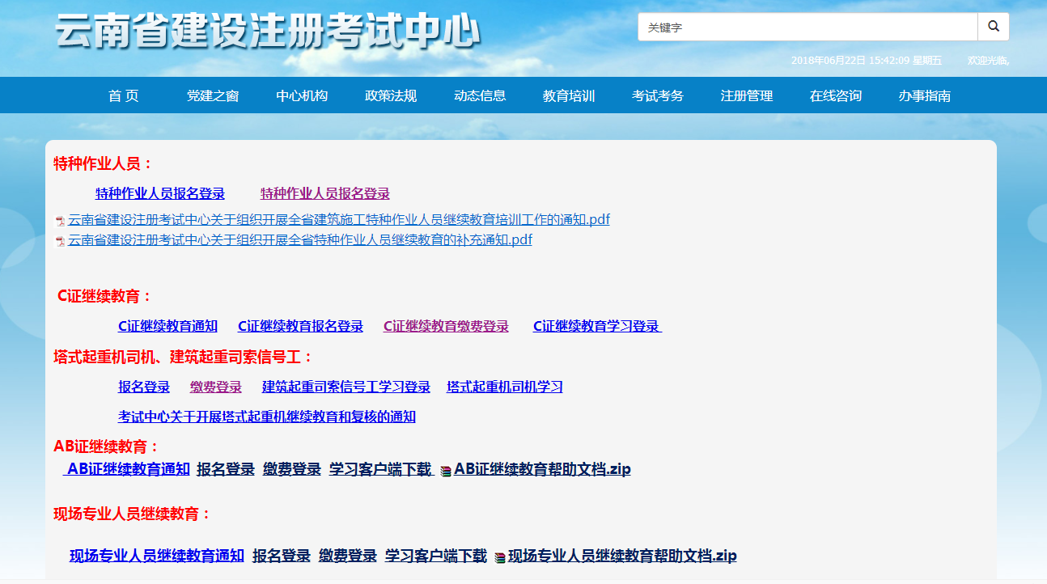Screen dimensions: 1047x584
Task: Click C证继续教育报名登录 link
Action: pos(300,326)
